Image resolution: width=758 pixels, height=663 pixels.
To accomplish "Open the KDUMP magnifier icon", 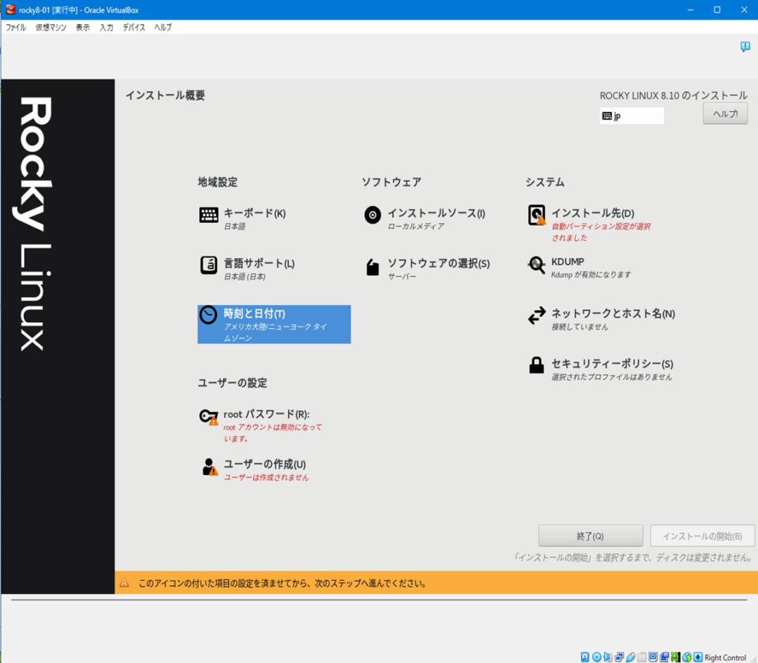I will [537, 265].
